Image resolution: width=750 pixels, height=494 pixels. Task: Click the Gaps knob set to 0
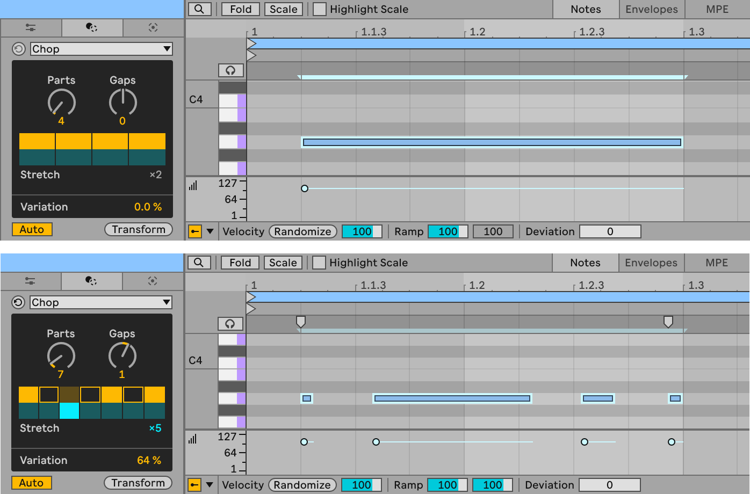click(x=123, y=102)
